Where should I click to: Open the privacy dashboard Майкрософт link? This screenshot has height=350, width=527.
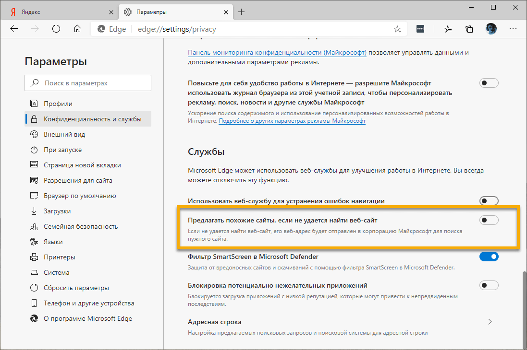click(x=277, y=52)
